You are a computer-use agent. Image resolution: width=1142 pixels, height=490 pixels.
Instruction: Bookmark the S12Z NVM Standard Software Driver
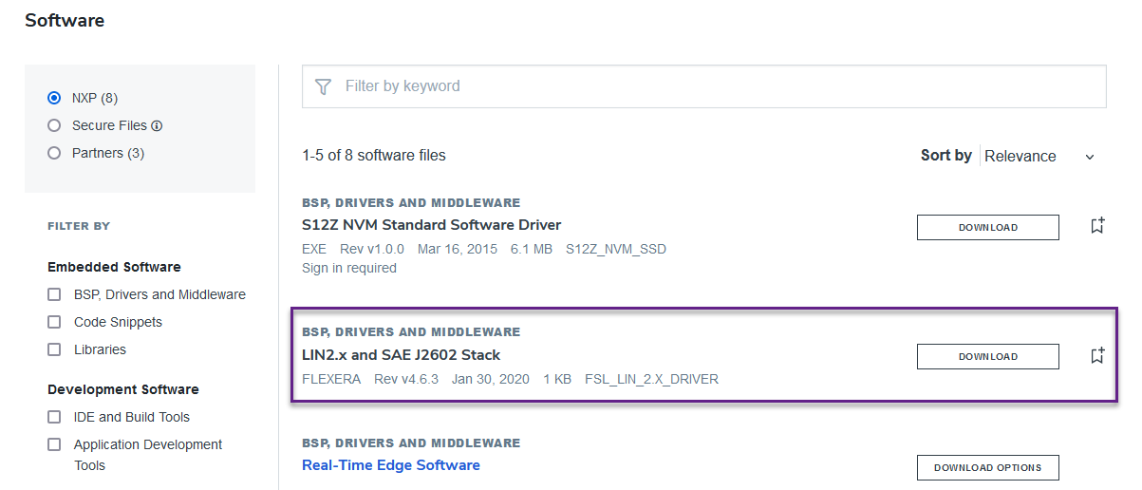(1097, 226)
